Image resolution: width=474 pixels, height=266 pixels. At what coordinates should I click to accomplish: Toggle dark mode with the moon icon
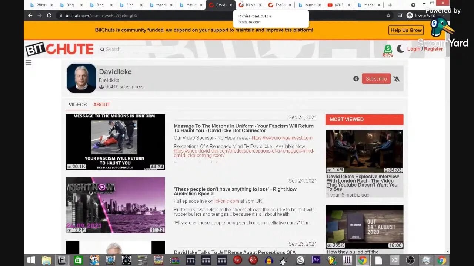(x=400, y=49)
